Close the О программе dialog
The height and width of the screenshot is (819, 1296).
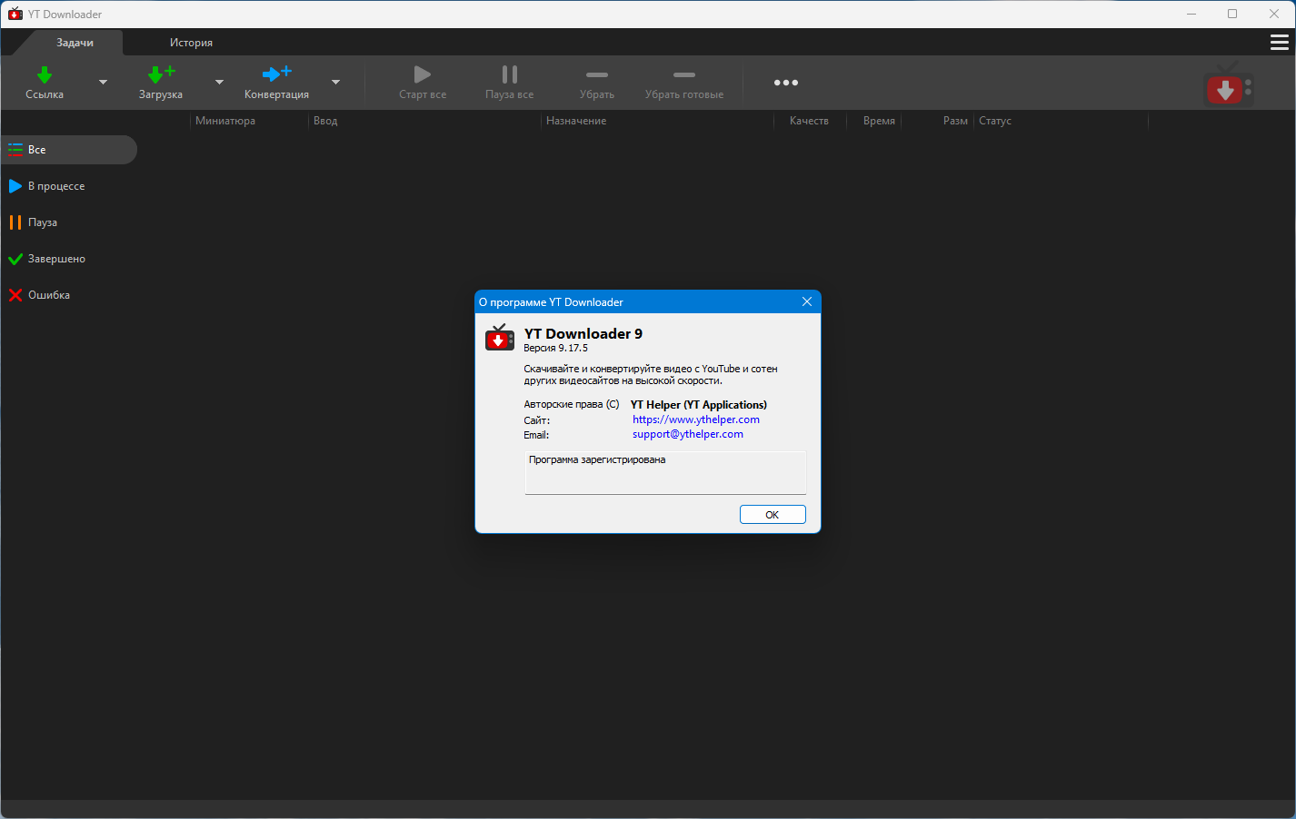click(806, 301)
